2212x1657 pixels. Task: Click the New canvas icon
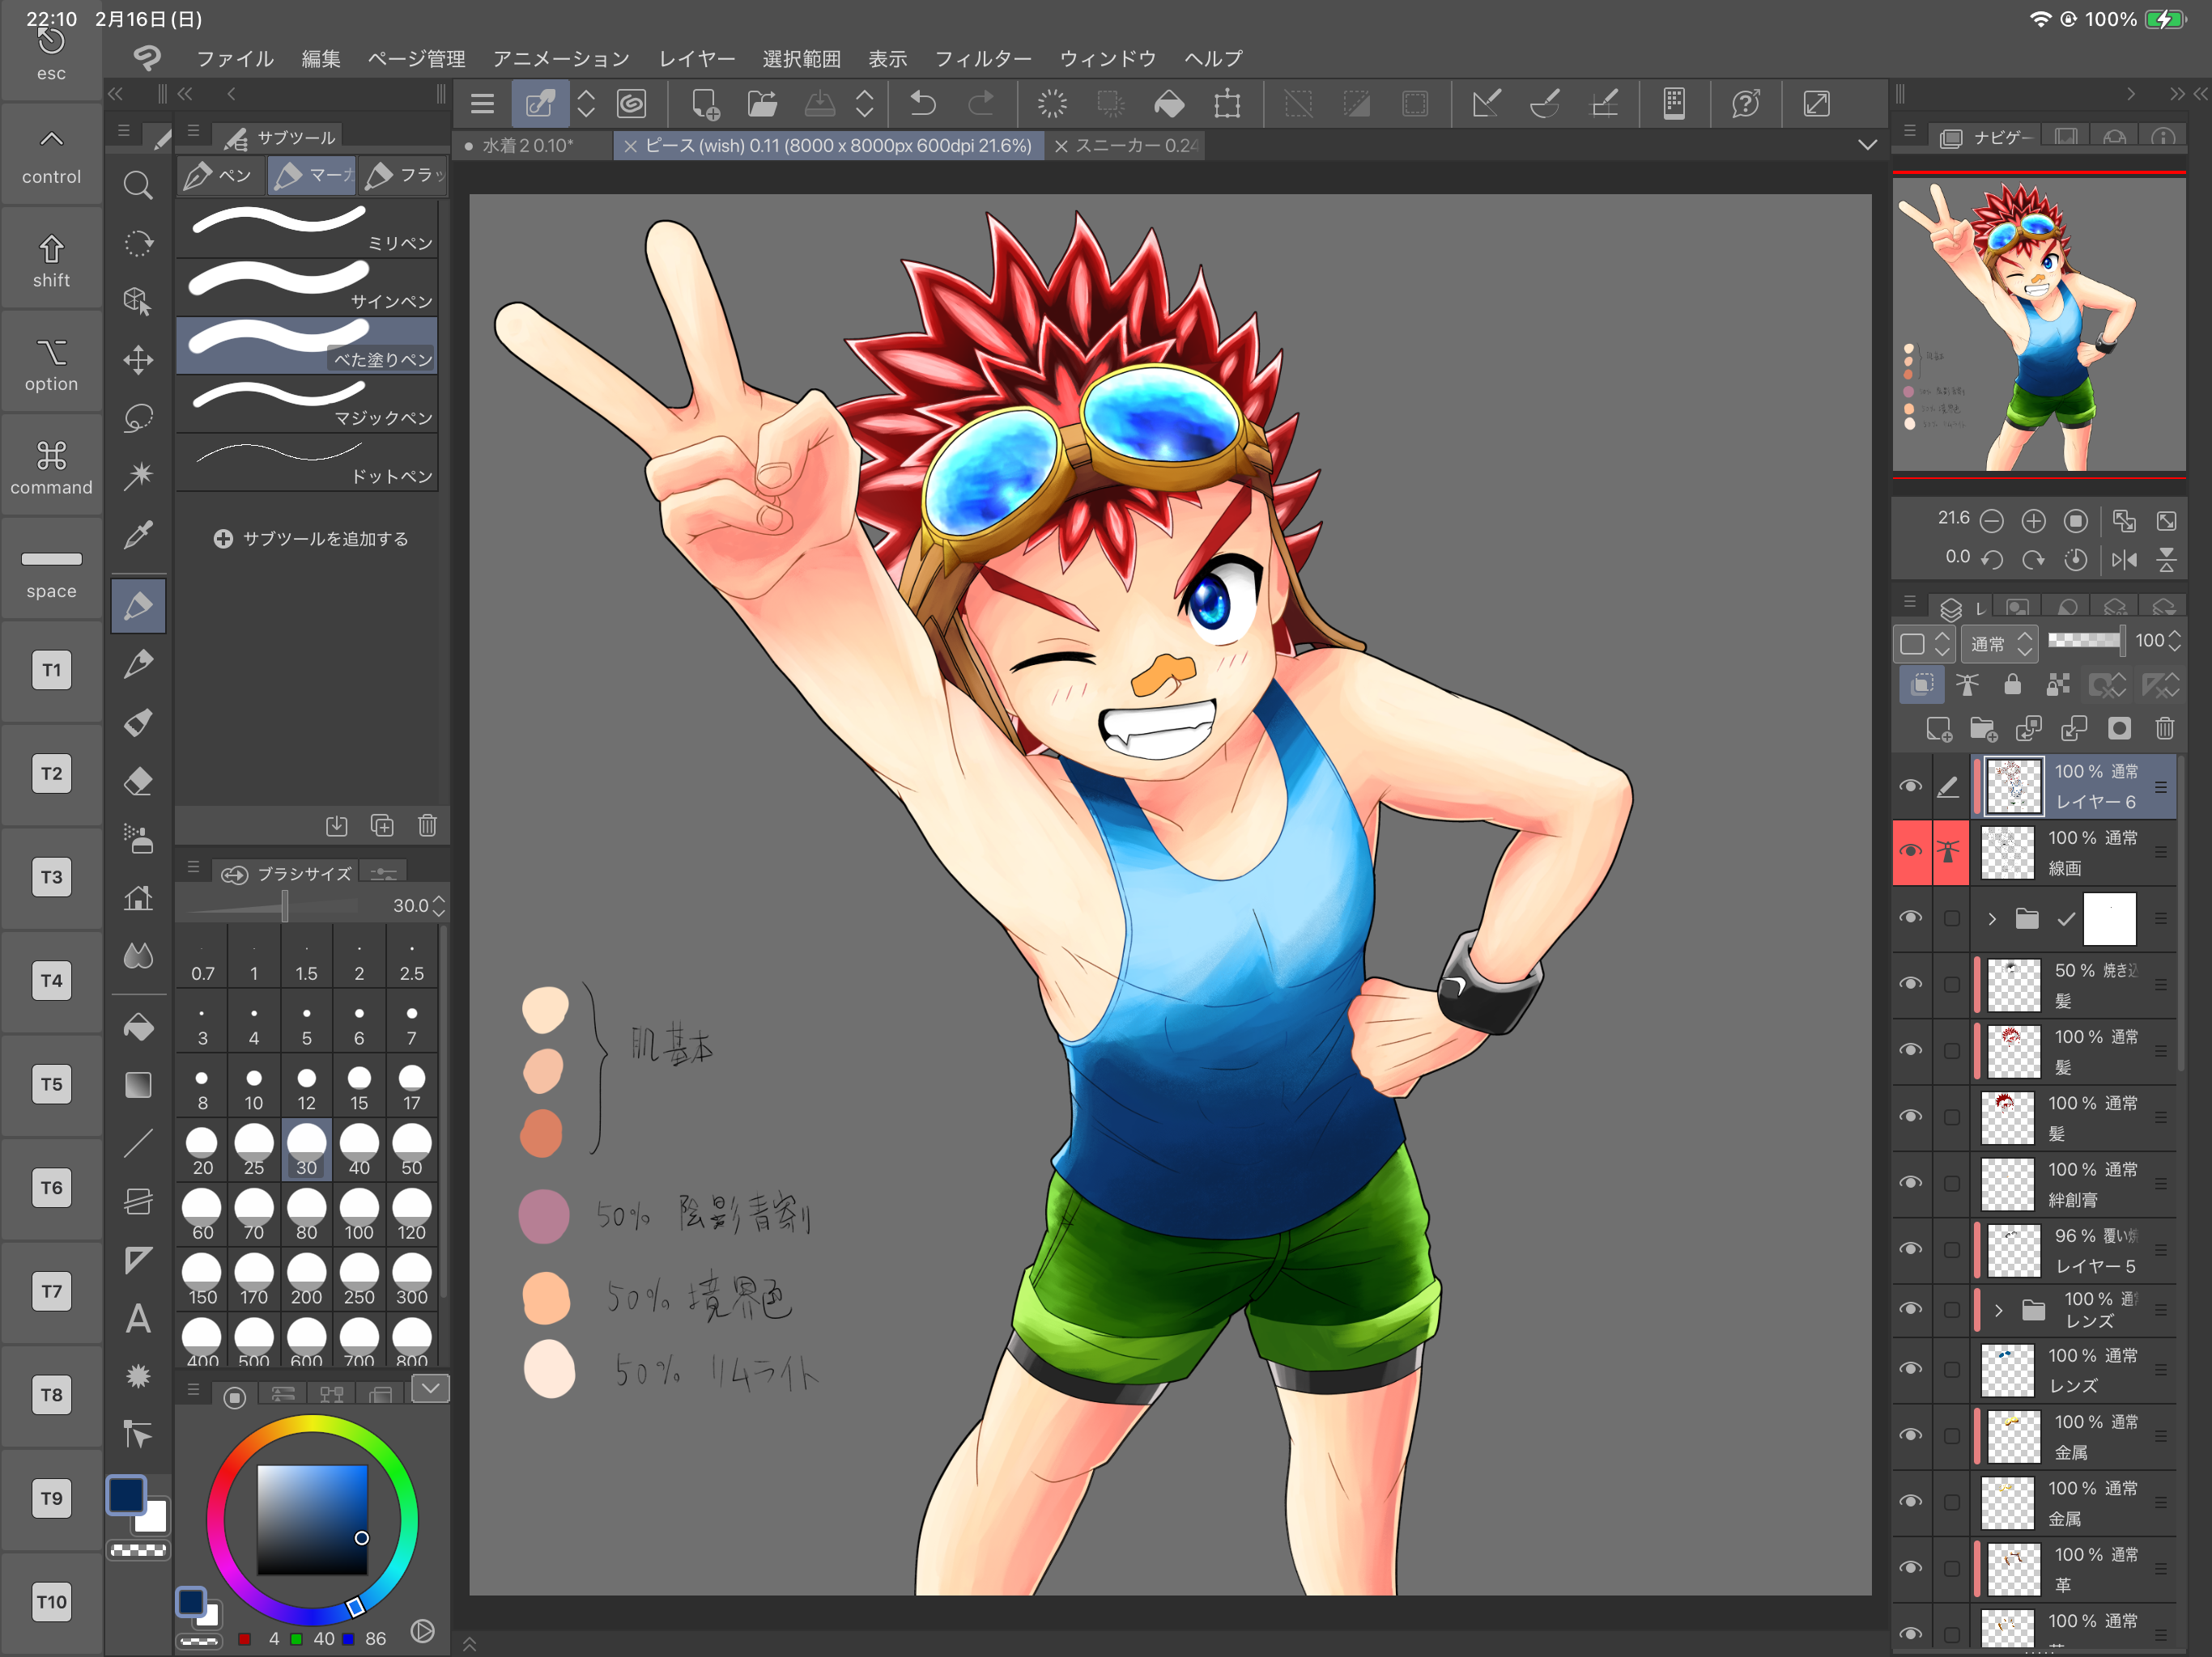click(705, 104)
